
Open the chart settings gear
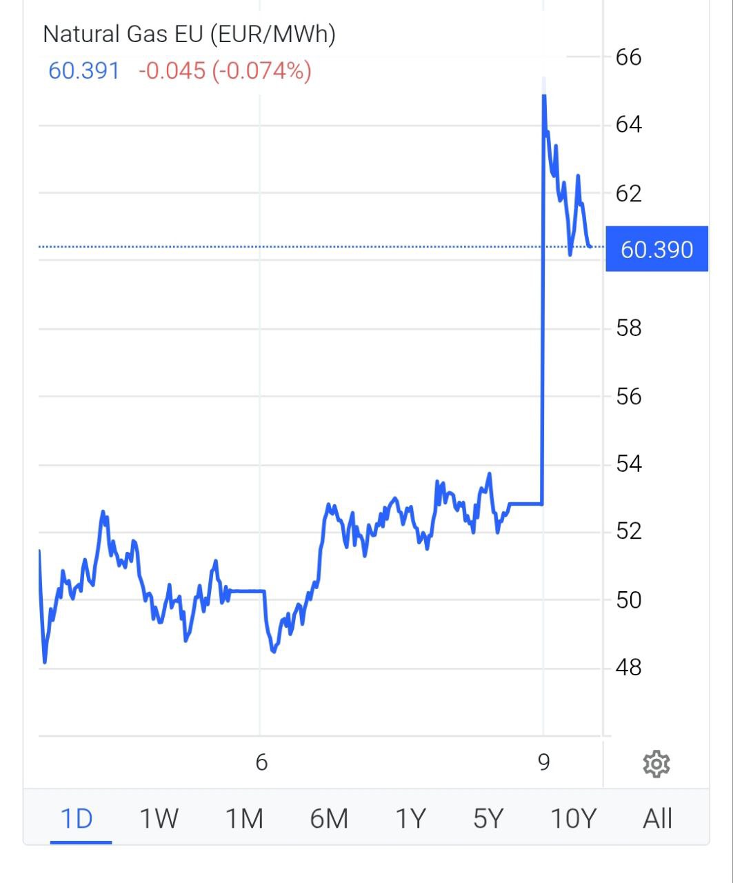[x=656, y=764]
